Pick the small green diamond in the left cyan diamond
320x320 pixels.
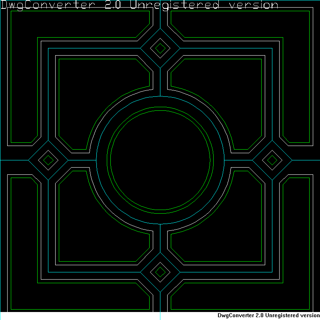pyautogui.click(x=48, y=160)
